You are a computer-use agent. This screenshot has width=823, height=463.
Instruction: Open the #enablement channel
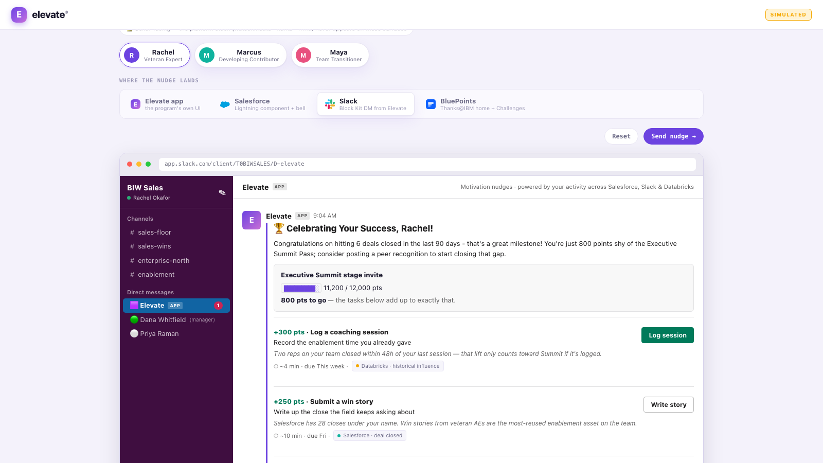tap(176, 275)
